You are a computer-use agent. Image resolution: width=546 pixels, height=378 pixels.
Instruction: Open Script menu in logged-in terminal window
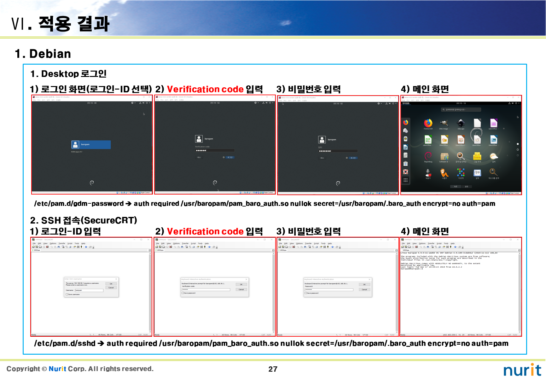click(439, 243)
